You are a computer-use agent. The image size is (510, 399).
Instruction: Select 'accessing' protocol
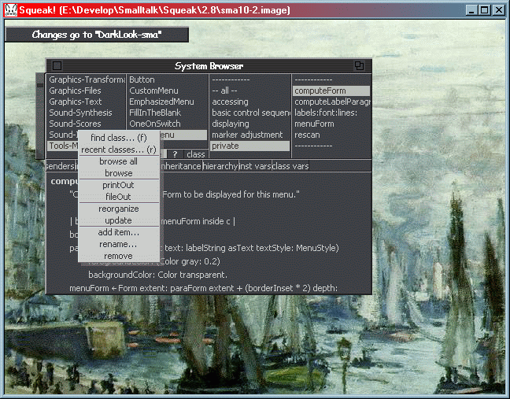pyautogui.click(x=249, y=102)
